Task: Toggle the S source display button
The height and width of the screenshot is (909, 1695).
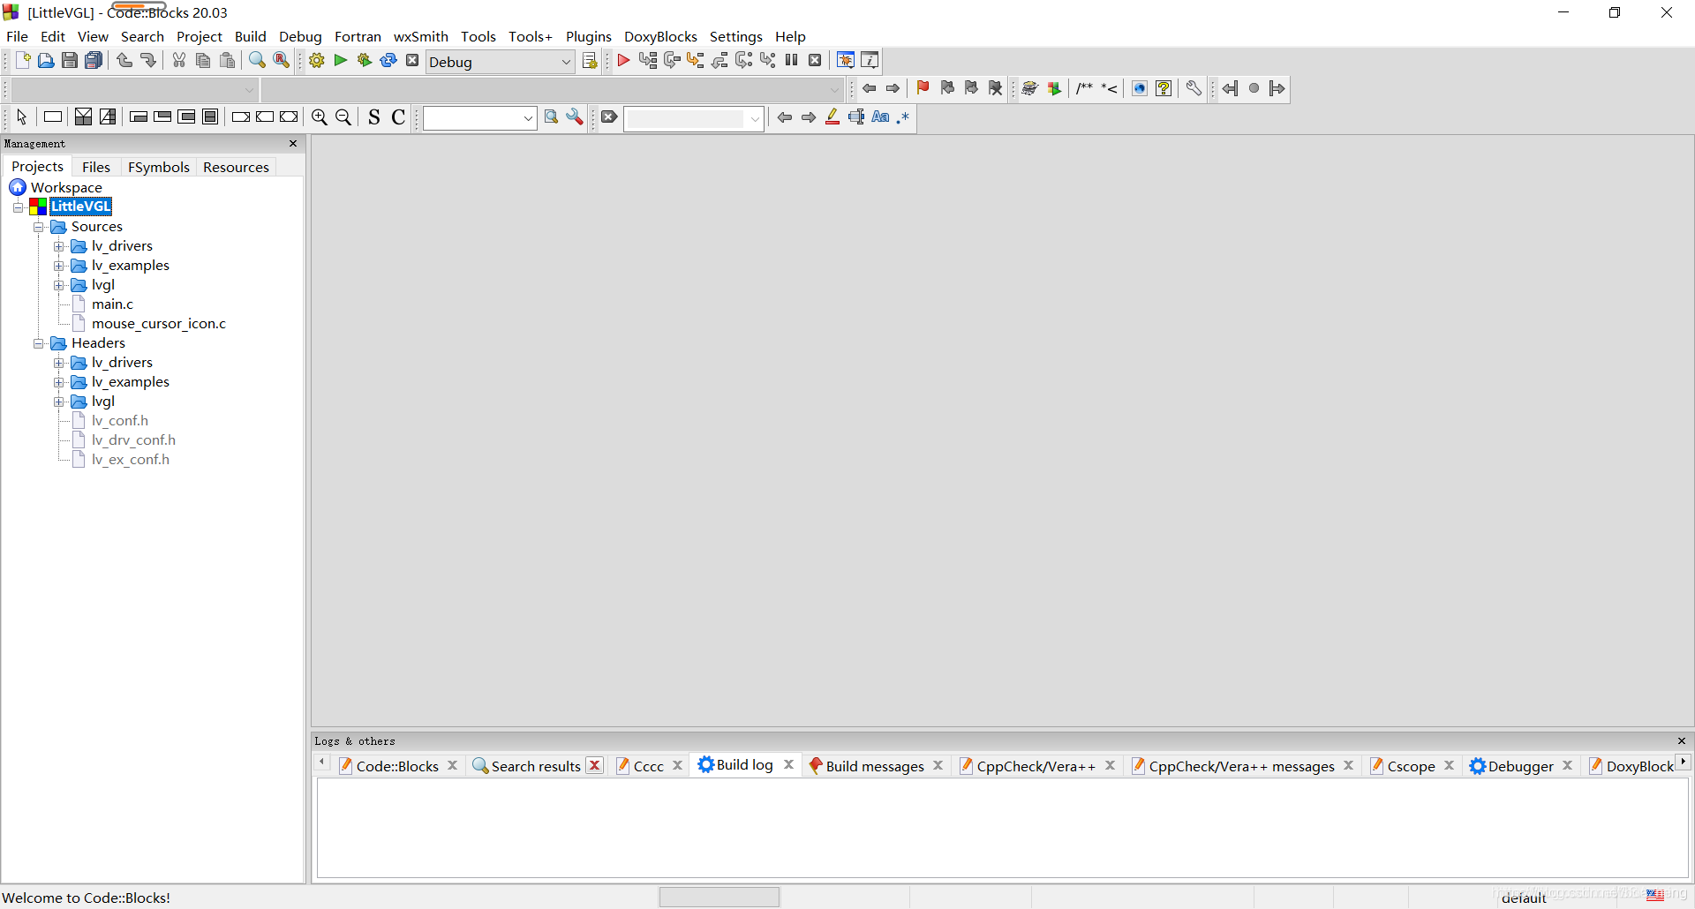Action: coord(374,117)
